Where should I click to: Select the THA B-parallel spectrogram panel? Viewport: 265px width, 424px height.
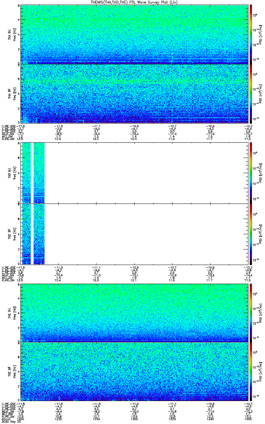(134, 94)
